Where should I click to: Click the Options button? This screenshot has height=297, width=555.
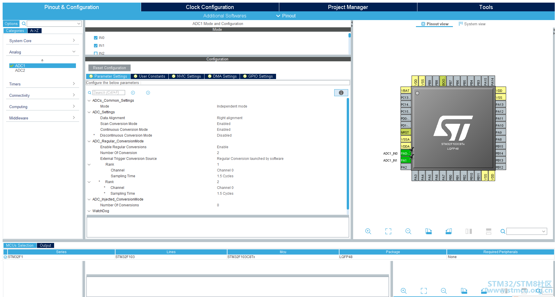(11, 24)
